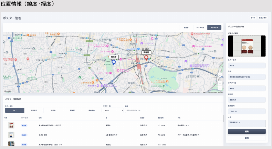
Task: Click the メモ textarea with 写真撮影テスト
Action: 247,124
